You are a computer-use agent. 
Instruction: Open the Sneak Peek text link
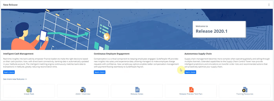point(29,94)
